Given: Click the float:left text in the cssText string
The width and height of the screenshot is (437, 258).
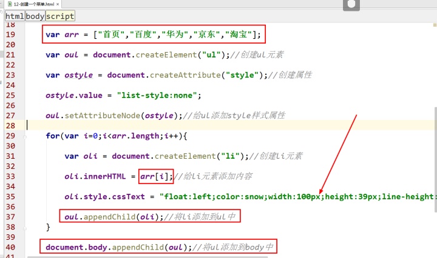Looking at the screenshot, I should [x=188, y=197].
